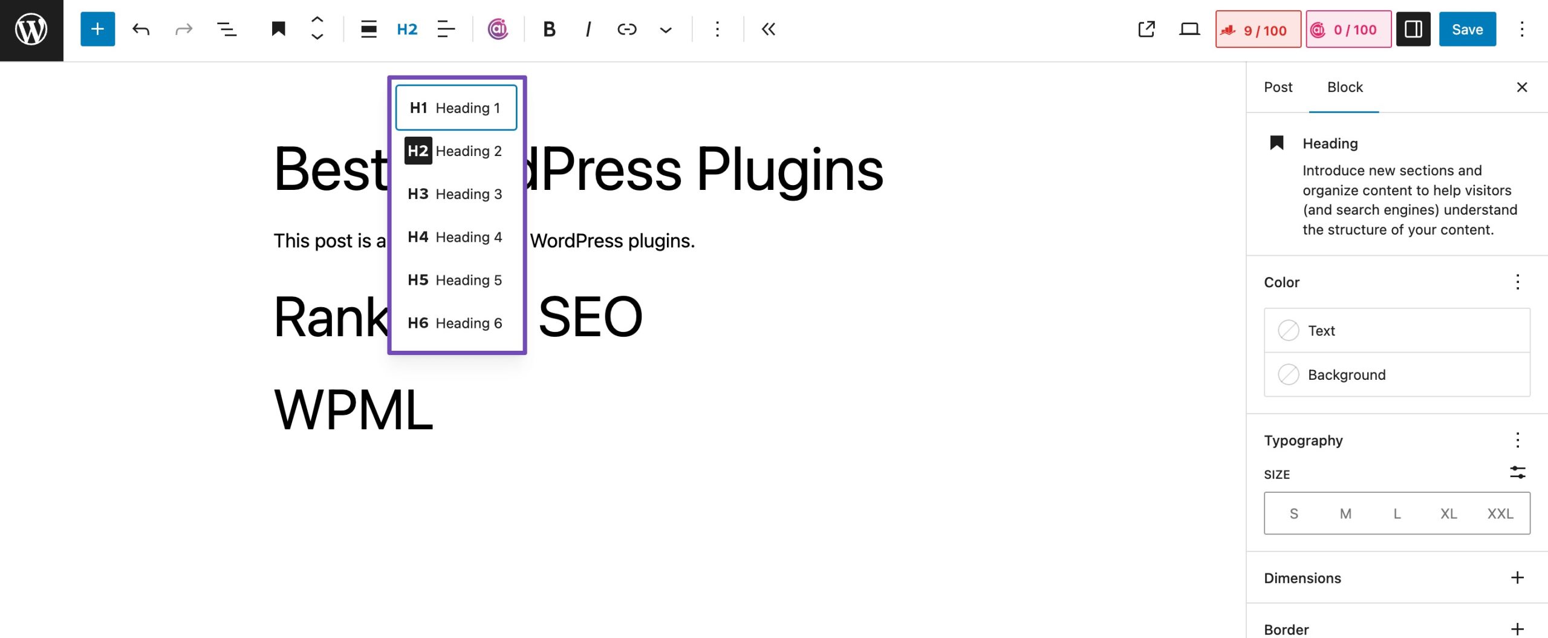Open the Background color picker

pos(1397,374)
